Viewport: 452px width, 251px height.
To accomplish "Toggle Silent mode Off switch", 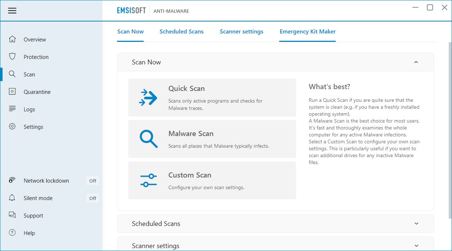I will pyautogui.click(x=93, y=198).
